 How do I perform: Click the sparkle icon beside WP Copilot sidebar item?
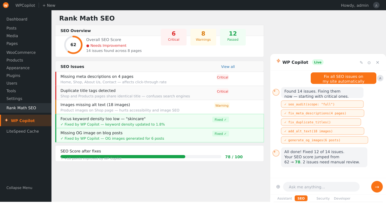6,120
